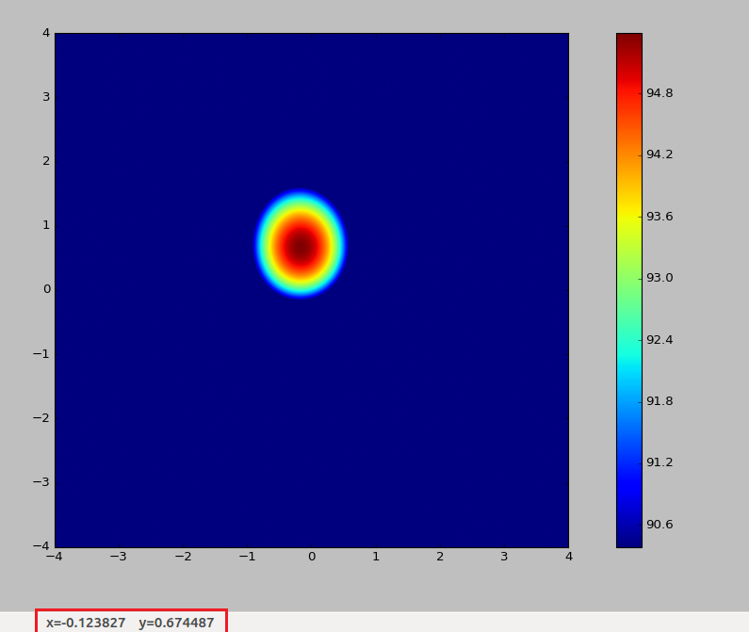Click the x=-0.123827 y=0.674487 coordinate readout
The height and width of the screenshot is (632, 749).
(x=130, y=623)
